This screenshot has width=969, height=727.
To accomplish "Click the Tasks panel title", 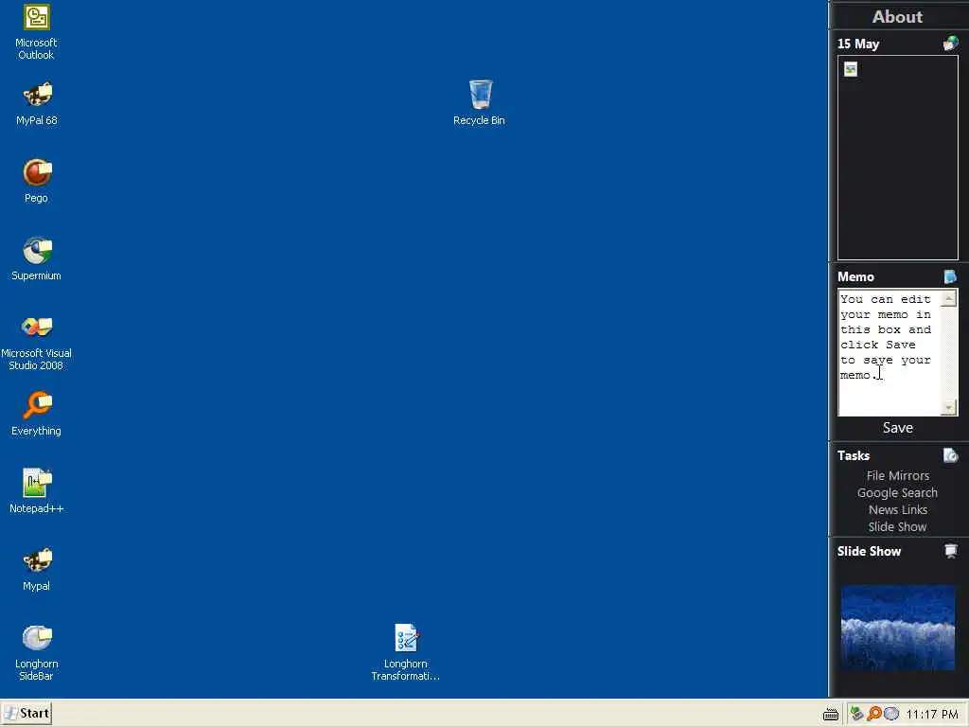I will point(854,455).
